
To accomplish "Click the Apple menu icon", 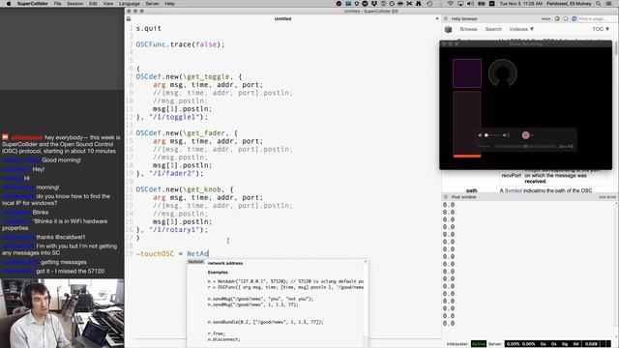I will point(9,4).
